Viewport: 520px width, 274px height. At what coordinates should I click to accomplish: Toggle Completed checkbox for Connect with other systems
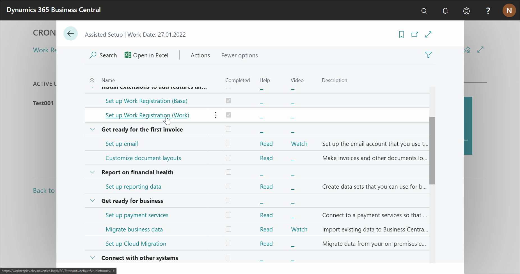coord(228,257)
